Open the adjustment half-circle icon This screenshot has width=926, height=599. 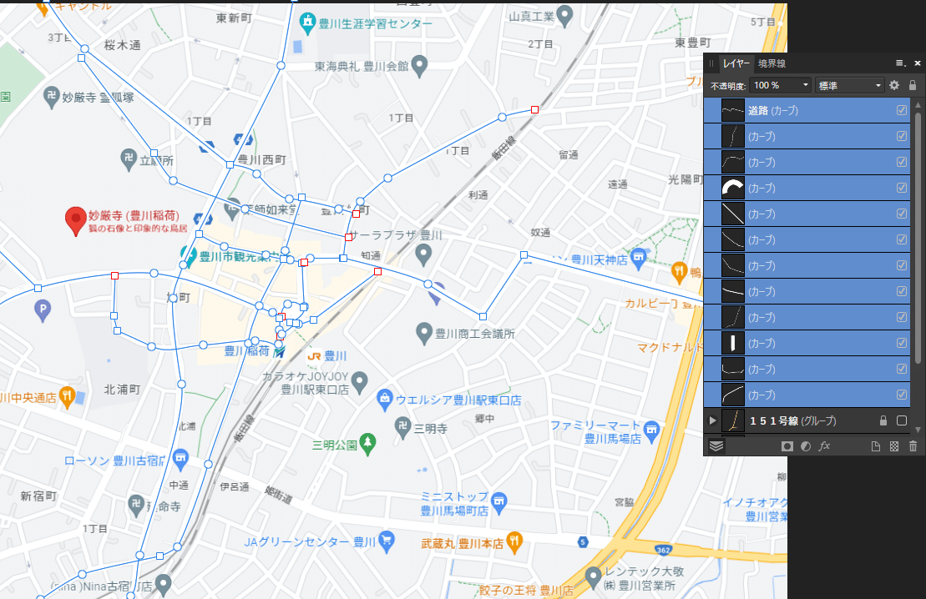[x=806, y=446]
